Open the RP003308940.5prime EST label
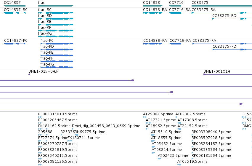 [211, 132]
